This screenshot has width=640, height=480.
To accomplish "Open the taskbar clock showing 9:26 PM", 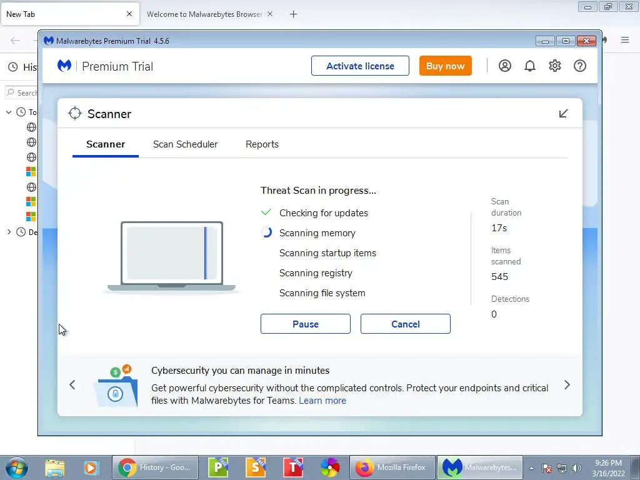I will (608, 467).
